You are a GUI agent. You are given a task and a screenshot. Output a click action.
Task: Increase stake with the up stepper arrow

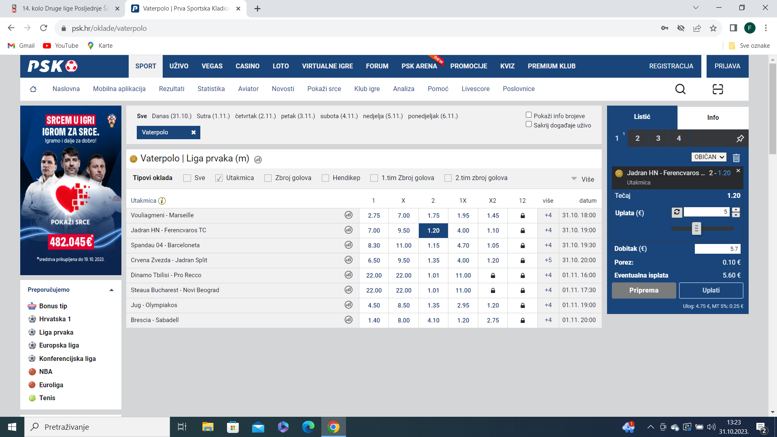736,210
